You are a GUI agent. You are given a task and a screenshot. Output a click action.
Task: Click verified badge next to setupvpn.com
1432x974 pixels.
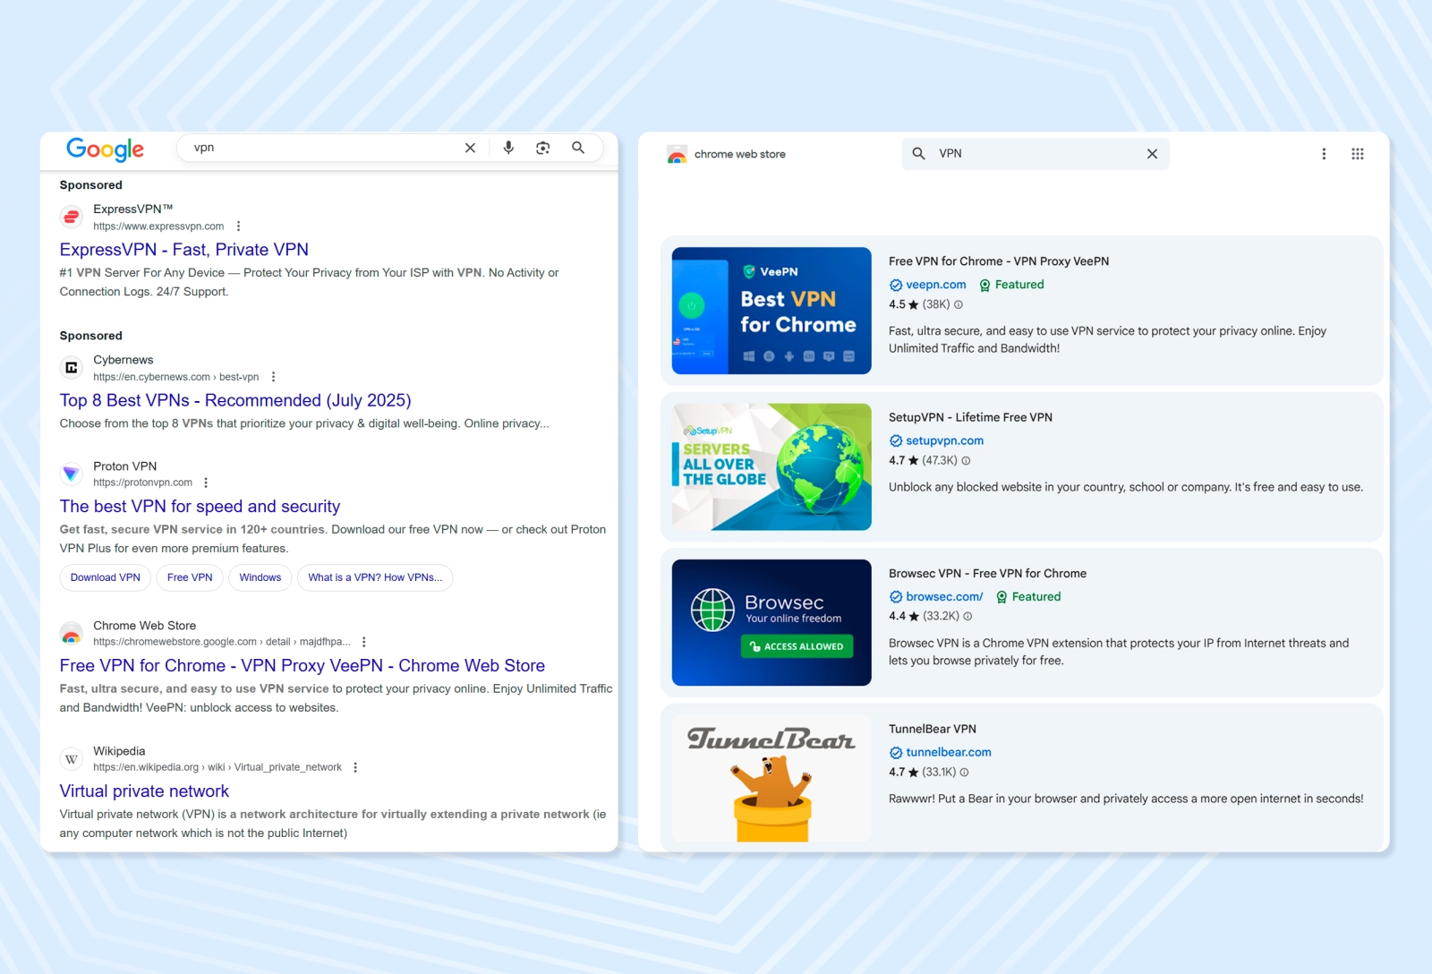tap(896, 440)
